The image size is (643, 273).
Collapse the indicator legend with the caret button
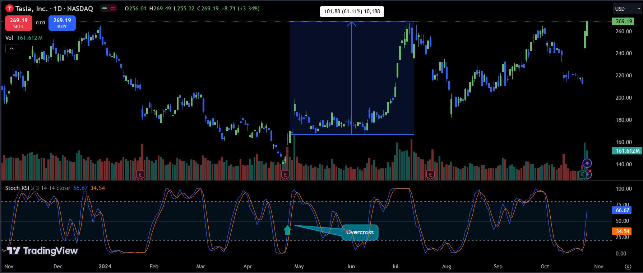point(11,49)
